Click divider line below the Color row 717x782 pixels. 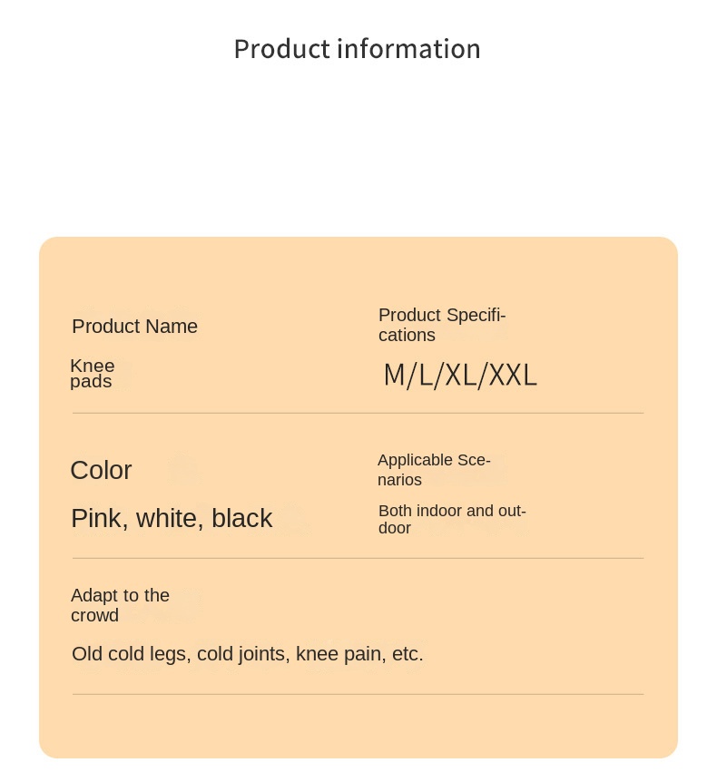(358, 558)
